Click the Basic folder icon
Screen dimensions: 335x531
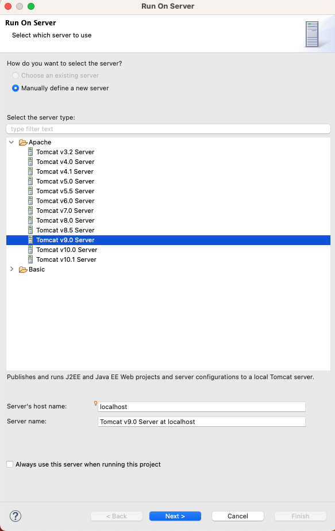23,270
